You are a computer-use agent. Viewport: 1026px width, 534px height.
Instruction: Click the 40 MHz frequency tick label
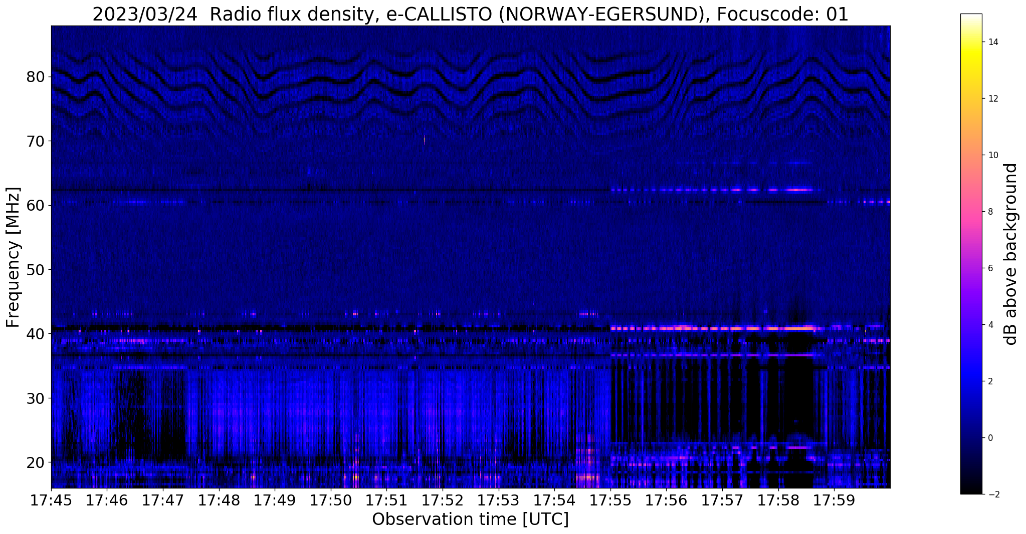36,334
